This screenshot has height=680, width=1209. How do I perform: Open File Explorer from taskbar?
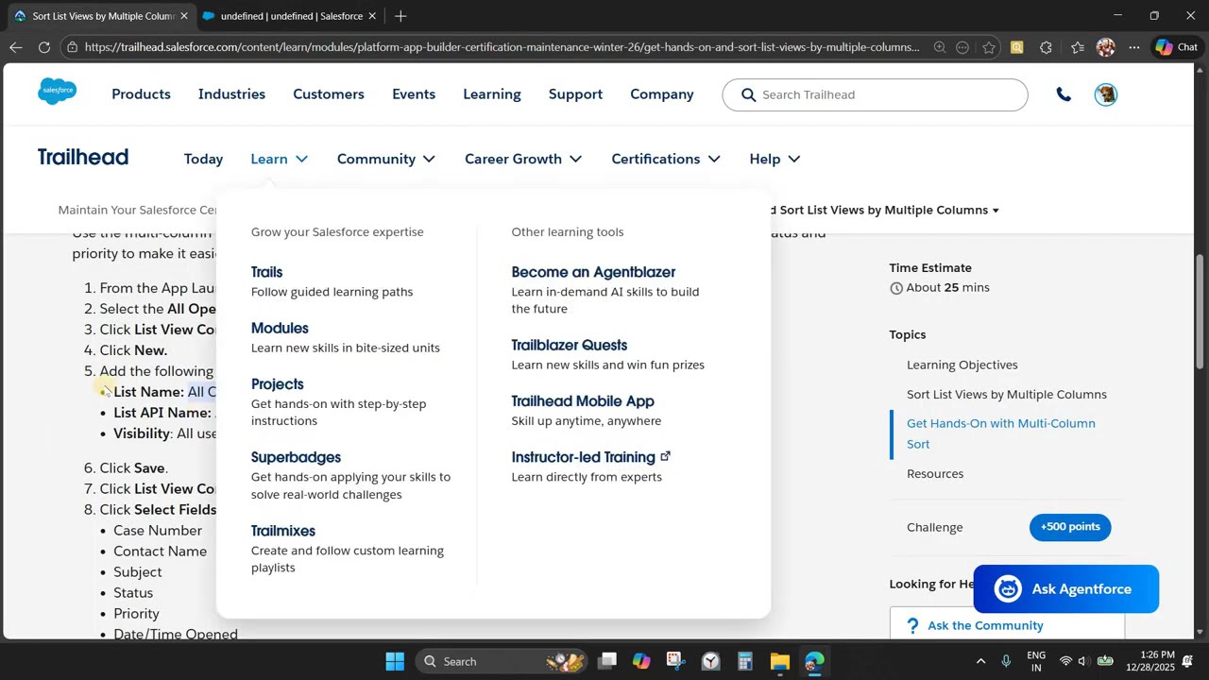click(x=779, y=661)
